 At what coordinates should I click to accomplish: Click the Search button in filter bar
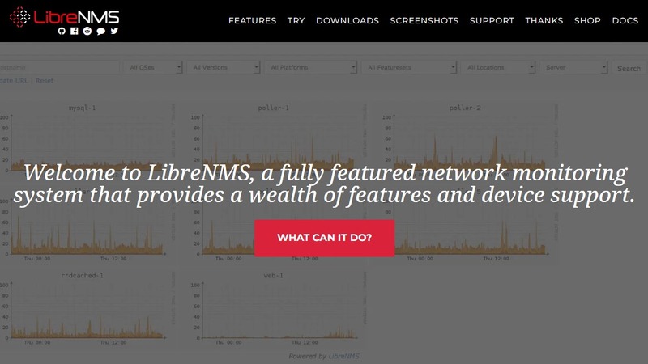click(628, 69)
